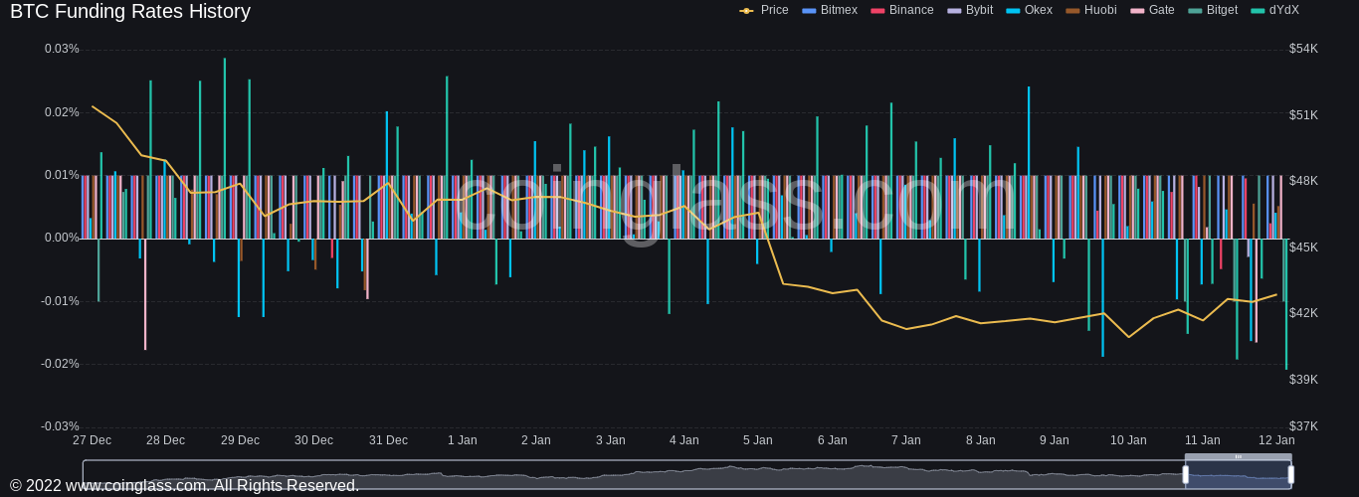The width and height of the screenshot is (1359, 497).
Task: Hide Huobi funding rate bars
Action: (x=1090, y=10)
